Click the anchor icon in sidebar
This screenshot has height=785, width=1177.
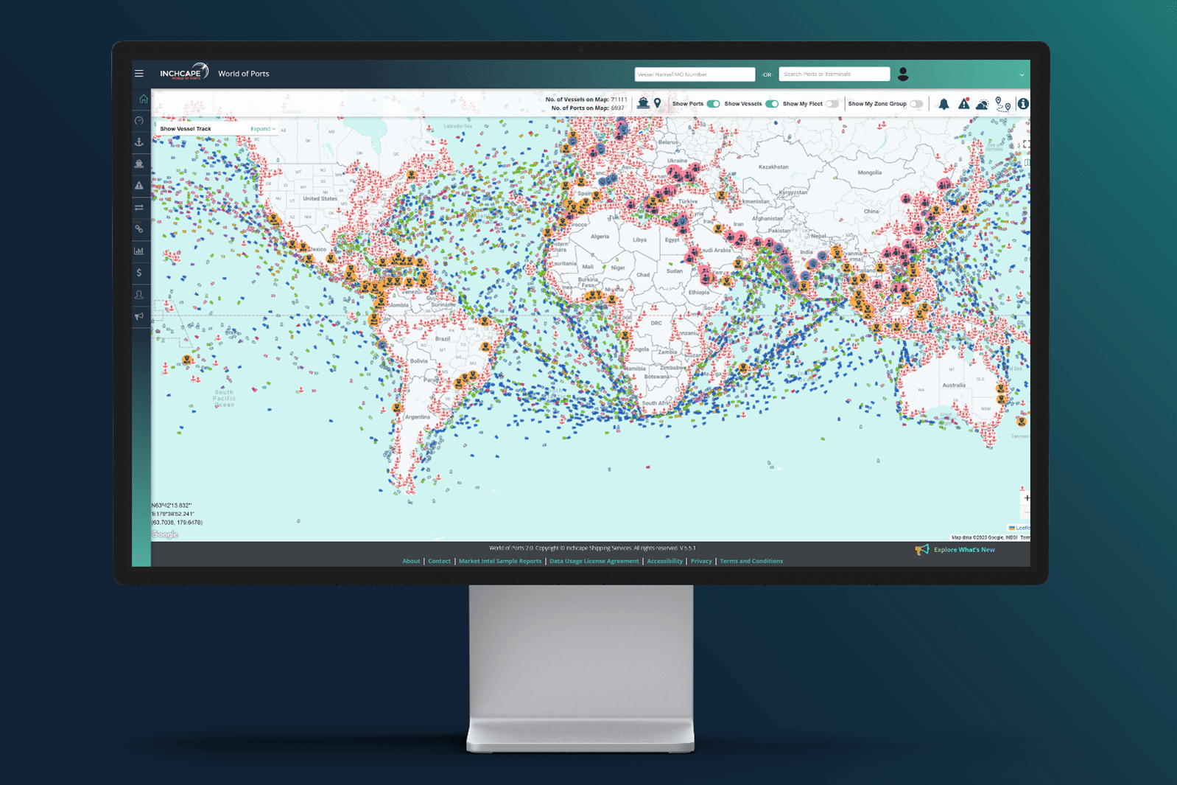[x=139, y=142]
